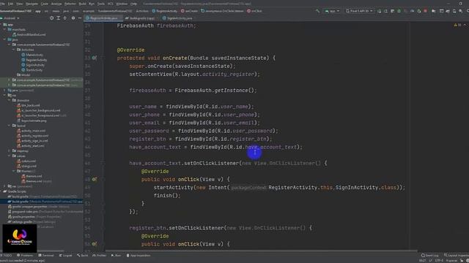The height and width of the screenshot is (263, 469).
Task: Select strings.xml in the values folder
Action: tap(26, 166)
